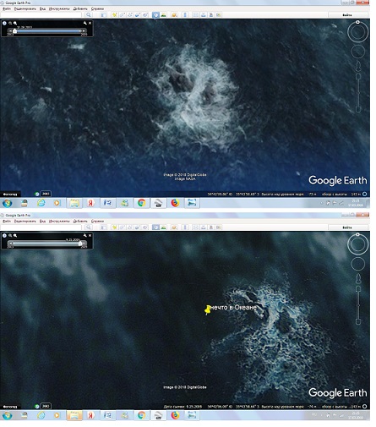This screenshot has height=427, width=376.
Task: Open Добавить menu in the lower window
Action: (80, 222)
